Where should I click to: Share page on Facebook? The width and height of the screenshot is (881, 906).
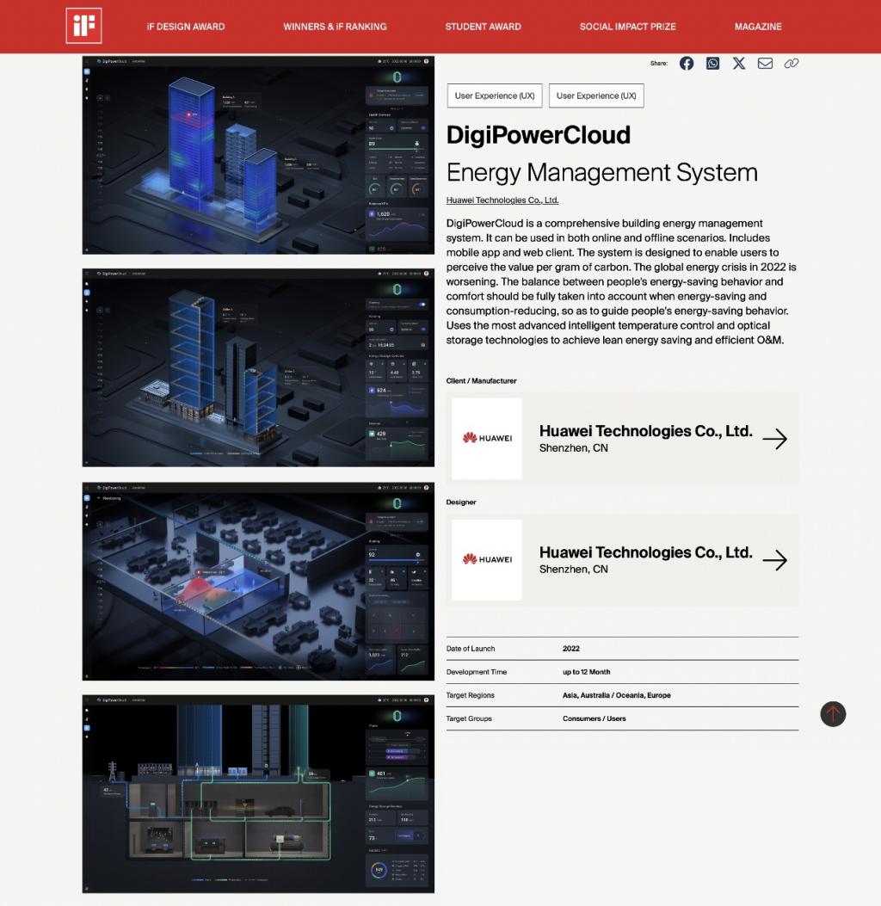[x=687, y=64]
